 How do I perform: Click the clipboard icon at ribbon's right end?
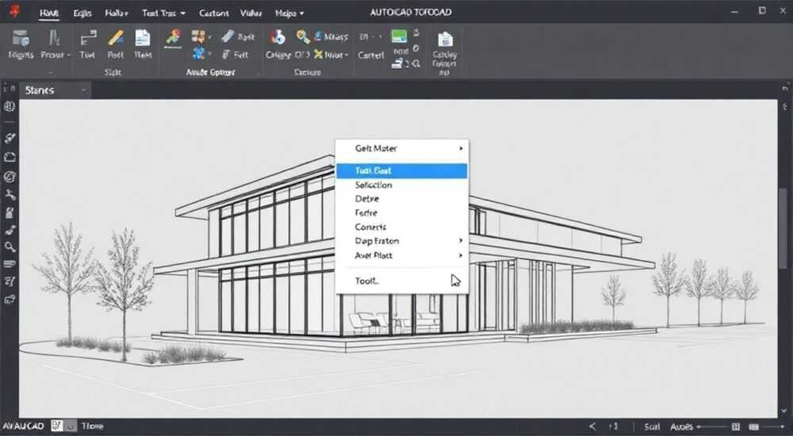tap(445, 39)
